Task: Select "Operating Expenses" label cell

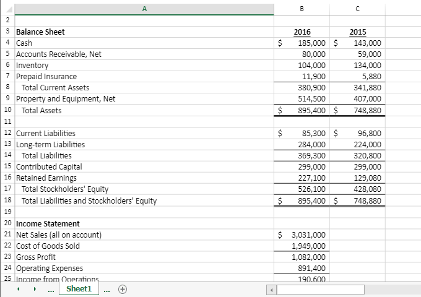Action: tap(144, 268)
